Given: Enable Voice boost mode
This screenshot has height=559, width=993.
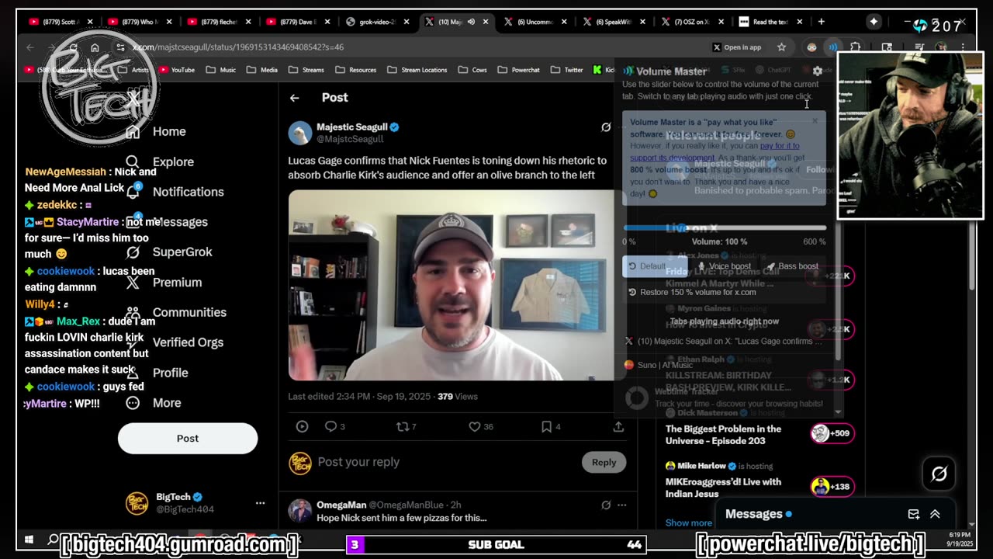Looking at the screenshot, I should [x=723, y=266].
